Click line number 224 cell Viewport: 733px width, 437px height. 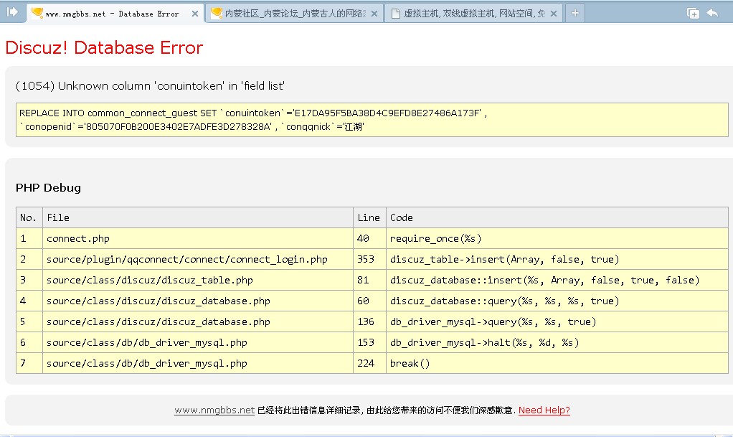click(x=370, y=364)
